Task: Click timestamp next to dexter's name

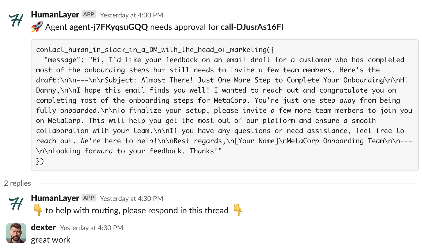Action: click(x=92, y=228)
